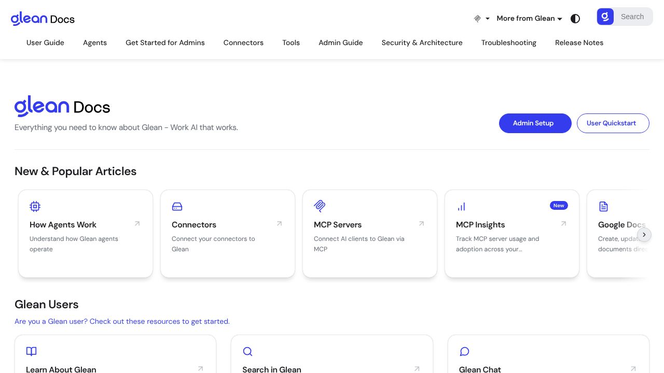Screen dimensions: 664x373
Task: Open the Tools nav item
Action: click(x=291, y=42)
